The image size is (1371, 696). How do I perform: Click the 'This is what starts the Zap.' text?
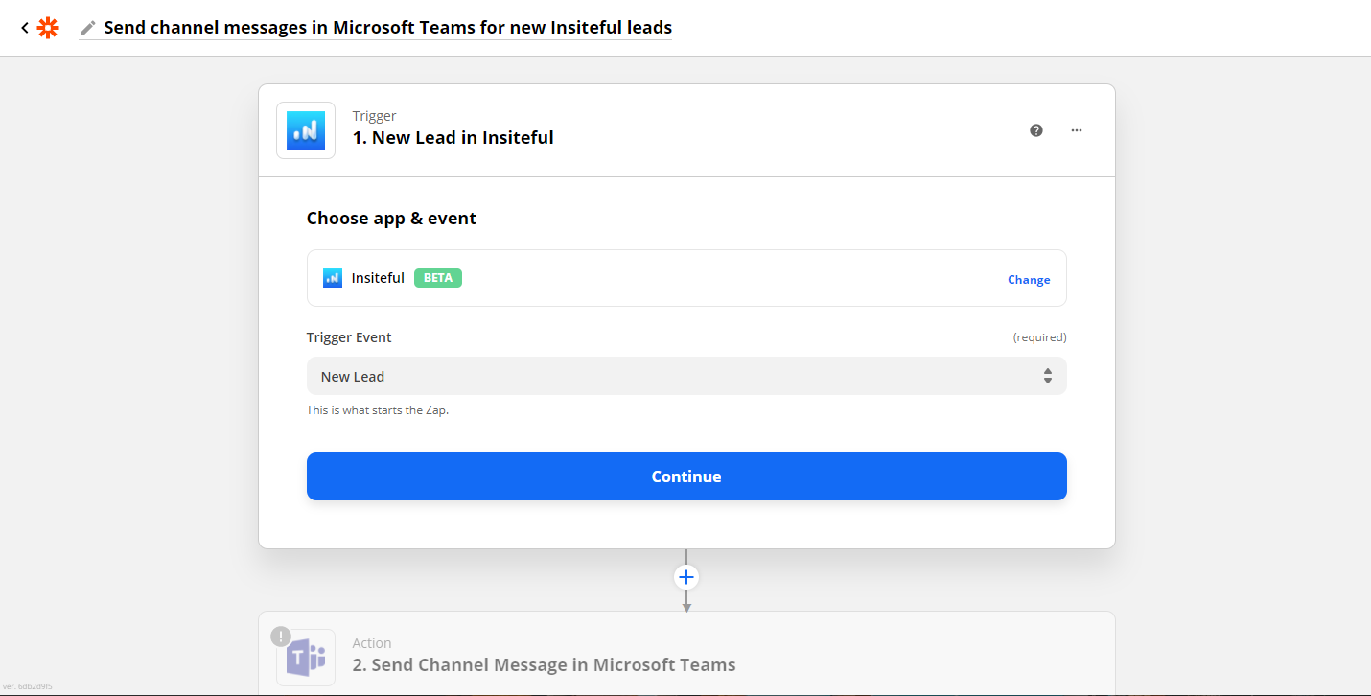378,410
